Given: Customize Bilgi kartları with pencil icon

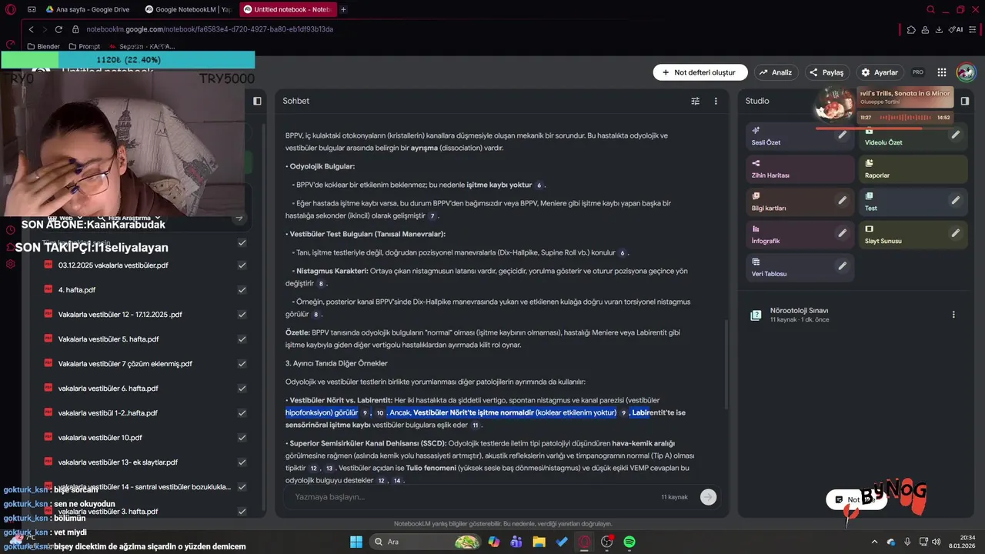Looking at the screenshot, I should [x=843, y=201].
